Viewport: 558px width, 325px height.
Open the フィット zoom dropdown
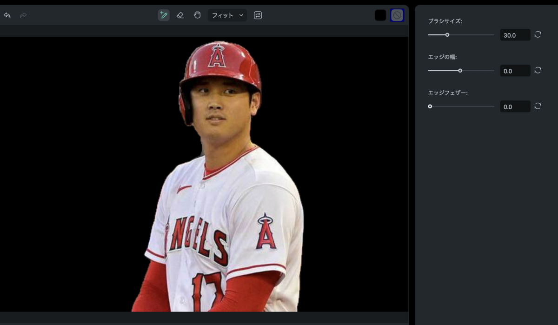point(227,15)
